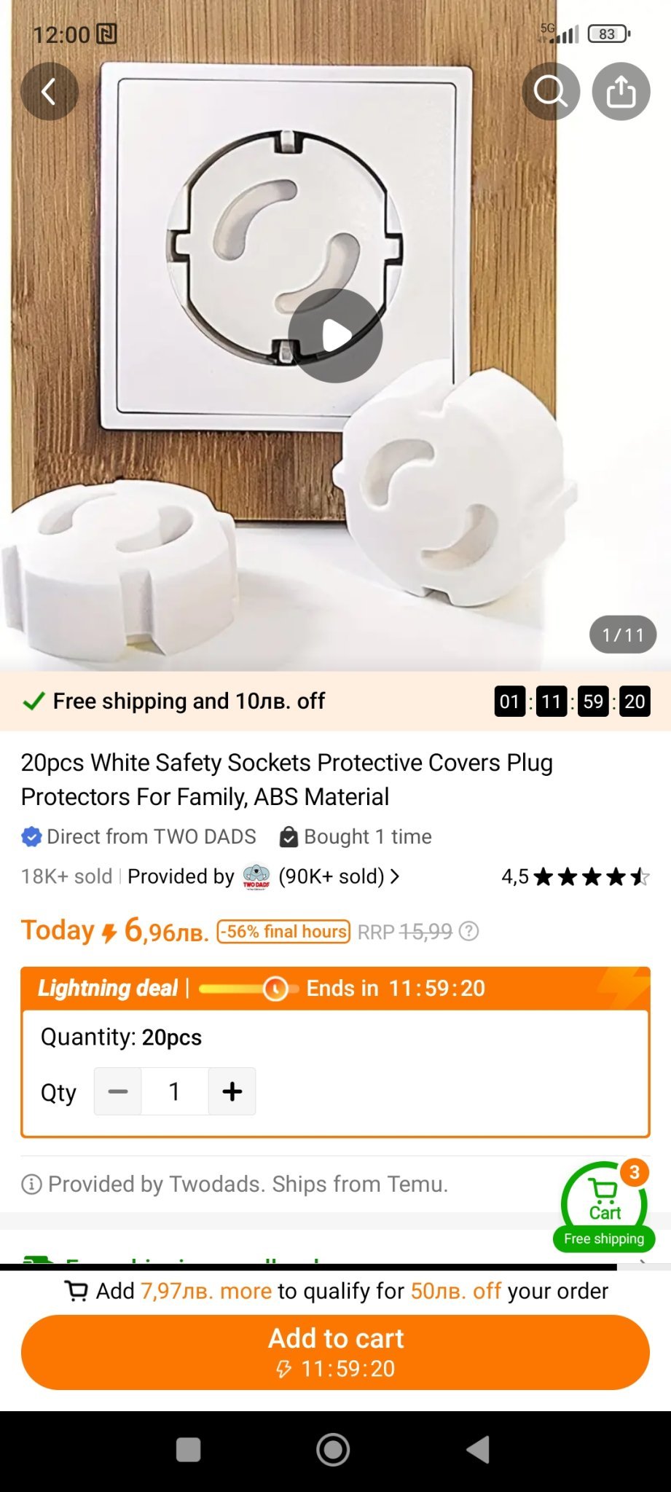Tap the quantity value field
Image resolution: width=671 pixels, height=1492 pixels.
[x=175, y=1091]
